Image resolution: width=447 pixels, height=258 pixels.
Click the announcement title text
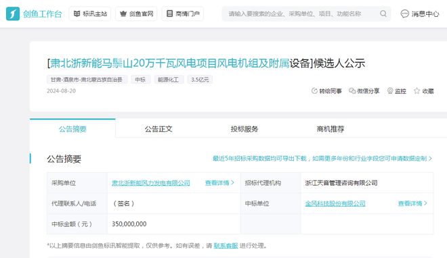click(x=206, y=63)
